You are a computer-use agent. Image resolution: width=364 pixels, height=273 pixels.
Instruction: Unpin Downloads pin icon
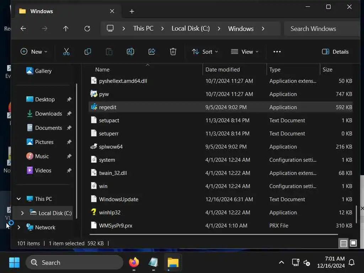(x=69, y=113)
